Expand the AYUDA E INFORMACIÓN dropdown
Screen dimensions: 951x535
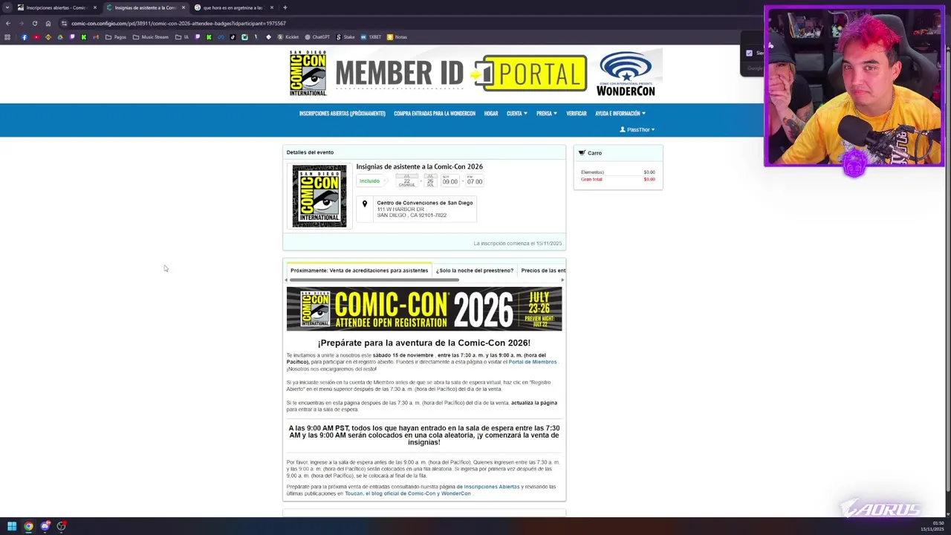coord(620,114)
